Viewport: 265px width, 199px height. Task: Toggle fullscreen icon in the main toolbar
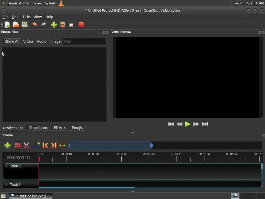[x=71, y=25]
